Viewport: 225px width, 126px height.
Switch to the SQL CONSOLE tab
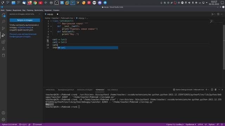112,90
